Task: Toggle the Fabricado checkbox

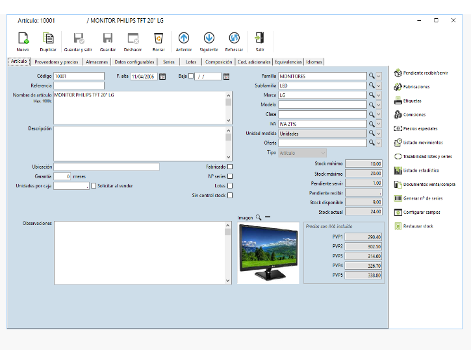Action: [230, 167]
